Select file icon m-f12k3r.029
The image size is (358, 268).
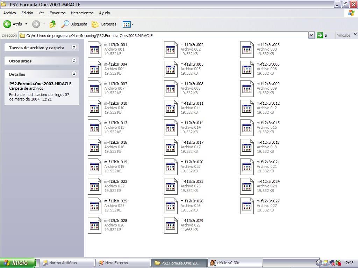tap(171, 225)
